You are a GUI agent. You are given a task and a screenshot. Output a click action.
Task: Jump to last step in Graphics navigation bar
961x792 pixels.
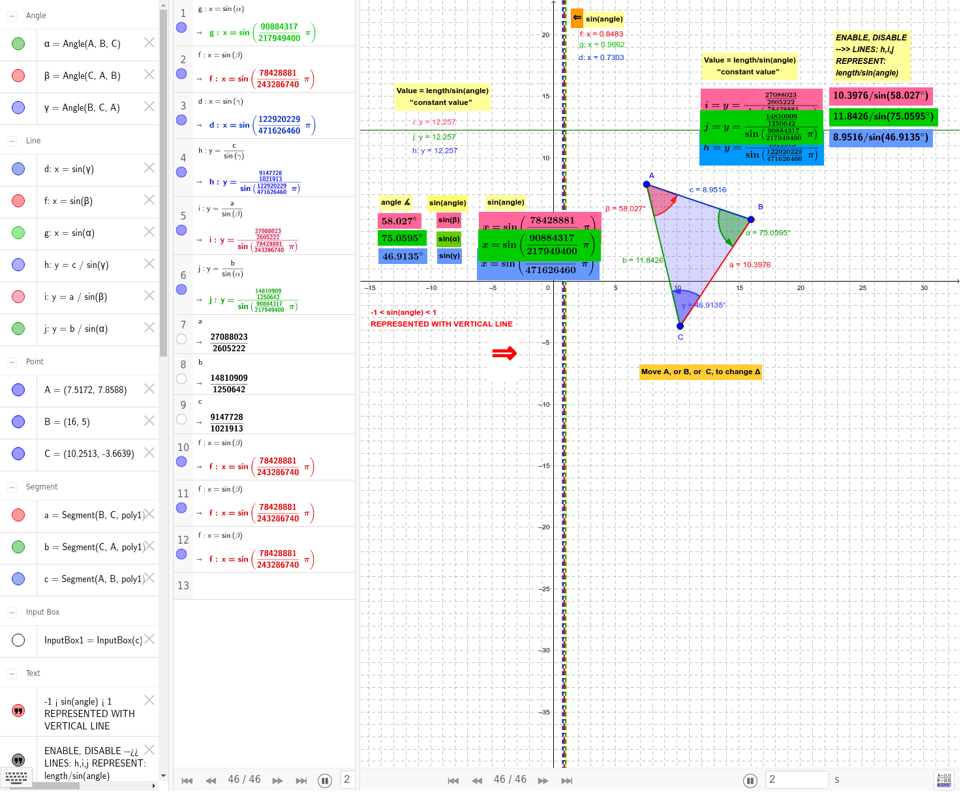coord(566,780)
